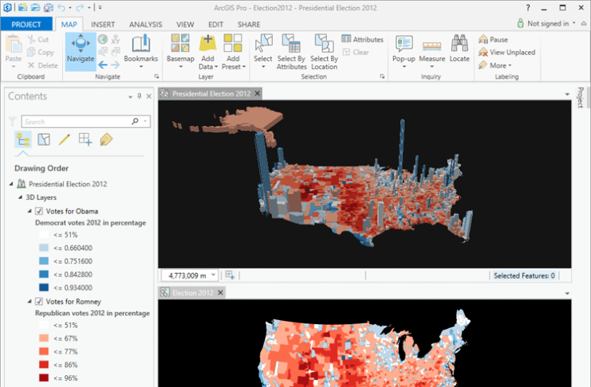Switch to the ANALYSIS ribbon tab
Image resolution: width=591 pixels, height=387 pixels.
pos(145,25)
